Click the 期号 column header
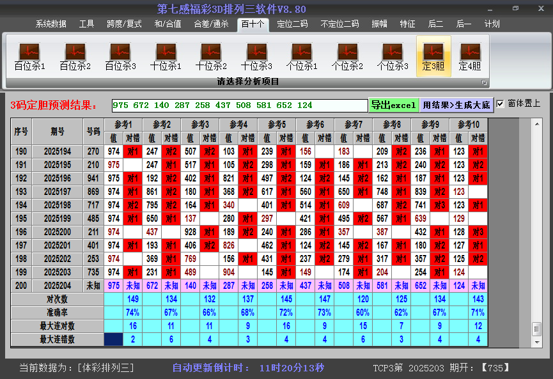 click(x=58, y=132)
